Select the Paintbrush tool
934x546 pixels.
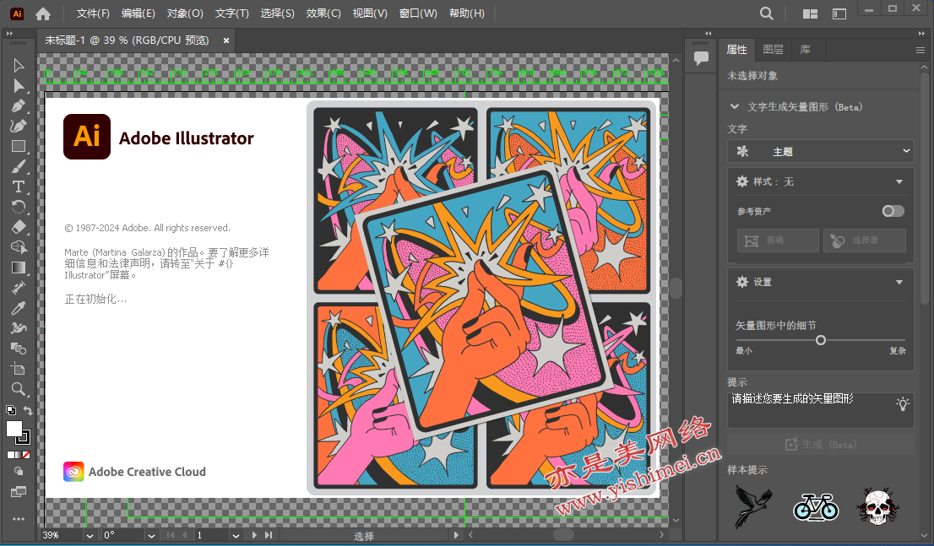coord(19,167)
